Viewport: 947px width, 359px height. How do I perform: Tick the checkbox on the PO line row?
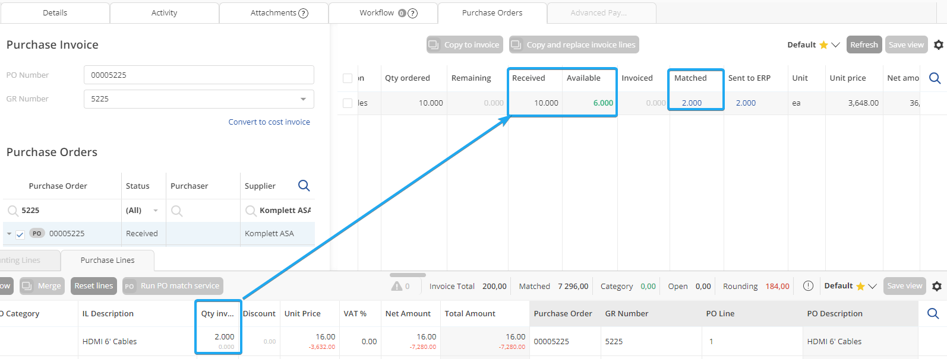tap(348, 103)
